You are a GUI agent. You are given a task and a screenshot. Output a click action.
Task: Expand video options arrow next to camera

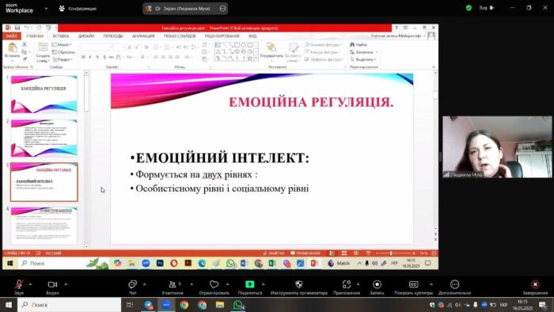point(66,284)
